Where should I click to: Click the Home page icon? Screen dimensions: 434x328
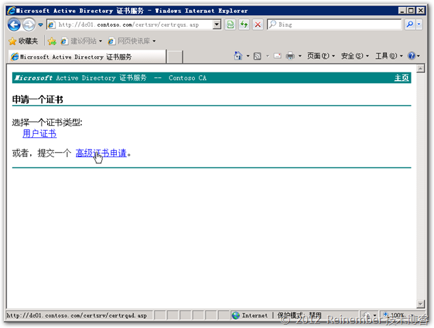238,56
